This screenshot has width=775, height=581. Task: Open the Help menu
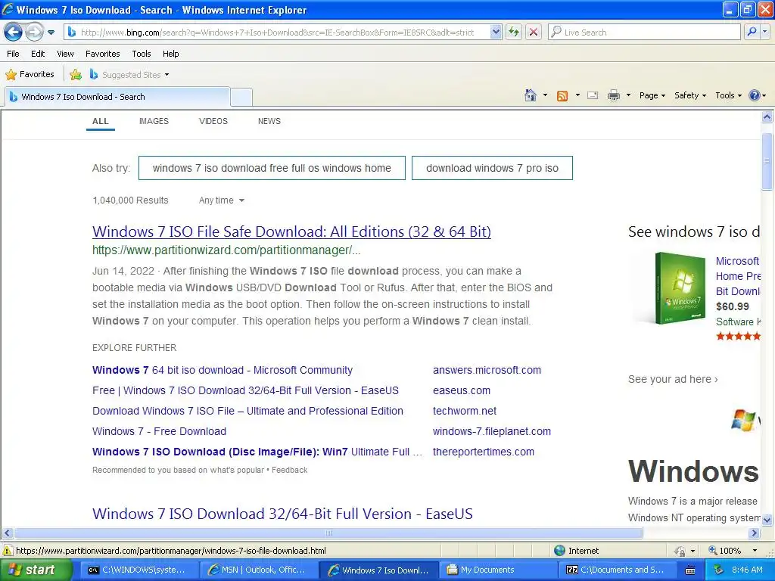point(170,54)
